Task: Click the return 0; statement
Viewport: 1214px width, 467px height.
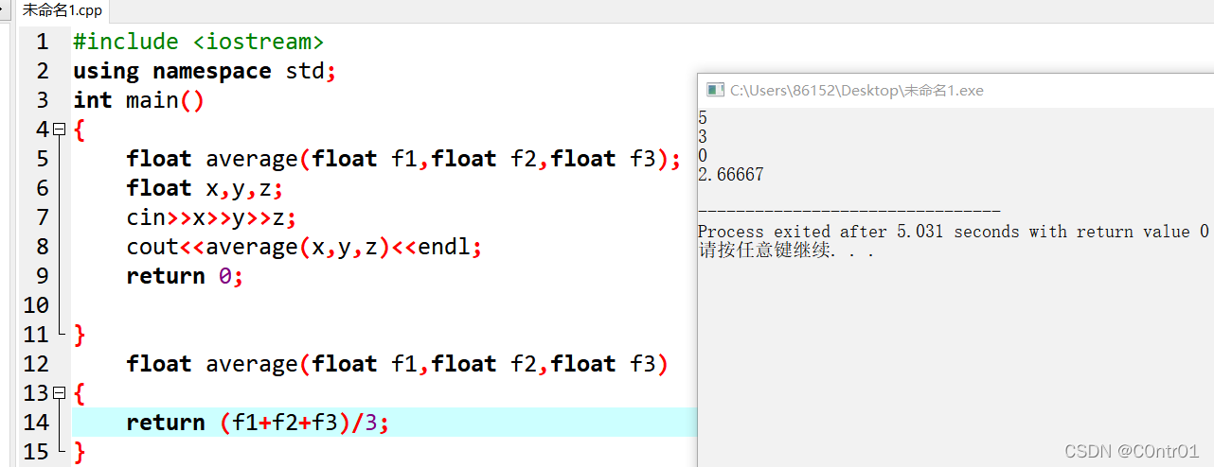Action: (x=185, y=276)
